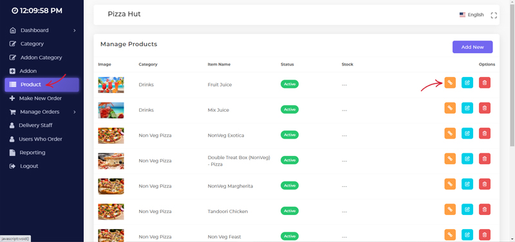Click the orange link icon for NonVeg Margherita
This screenshot has height=242, width=515.
pos(450,184)
